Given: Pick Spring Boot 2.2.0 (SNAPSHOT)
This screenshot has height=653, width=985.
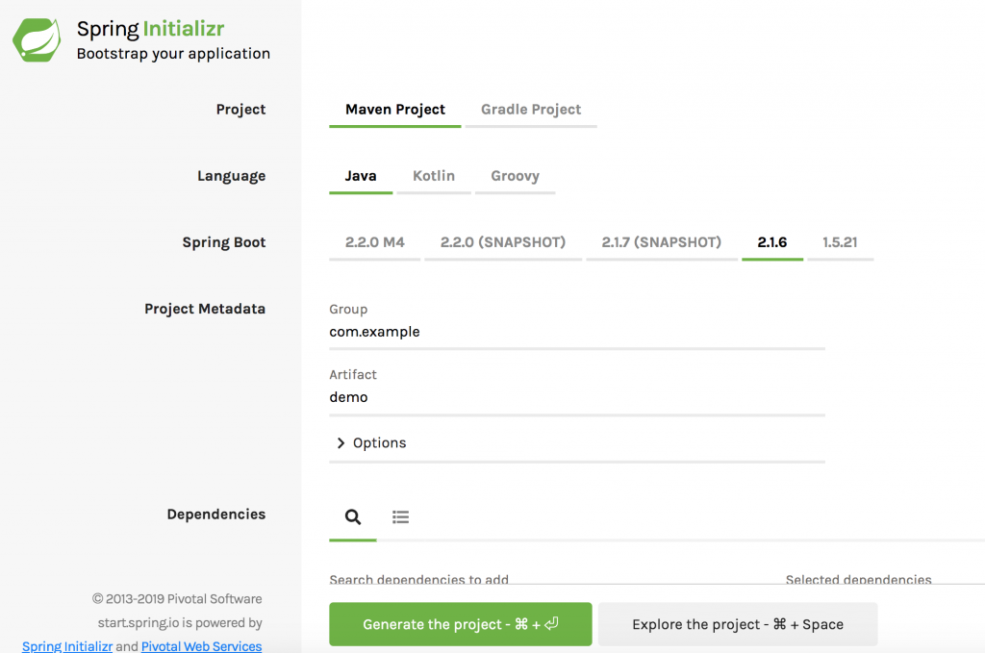Looking at the screenshot, I should [x=503, y=242].
